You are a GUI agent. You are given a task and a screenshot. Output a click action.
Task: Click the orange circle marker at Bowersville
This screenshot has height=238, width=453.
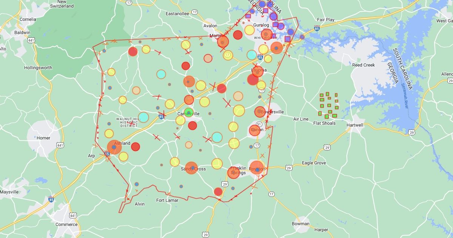click(x=260, y=111)
